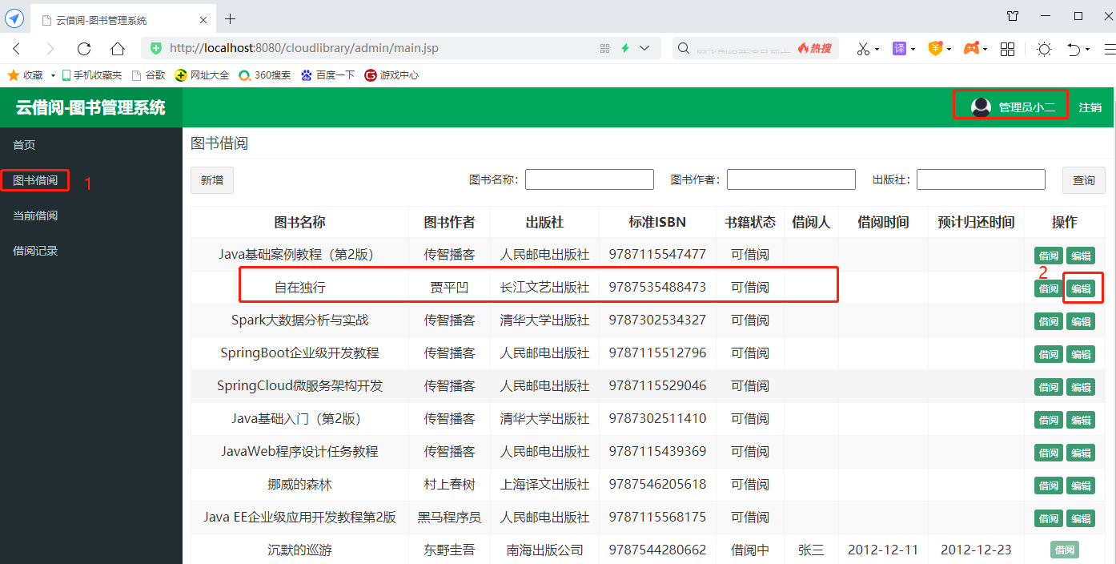Screen dimensions: 1116x564
Task: Click the QR code icon in address bar
Action: 604,48
